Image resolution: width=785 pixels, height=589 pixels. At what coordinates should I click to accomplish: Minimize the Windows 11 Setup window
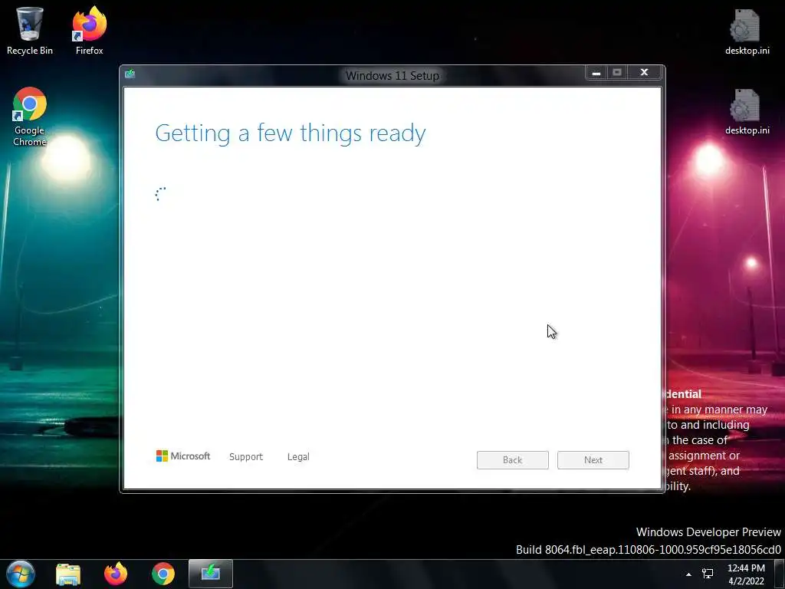coord(596,73)
